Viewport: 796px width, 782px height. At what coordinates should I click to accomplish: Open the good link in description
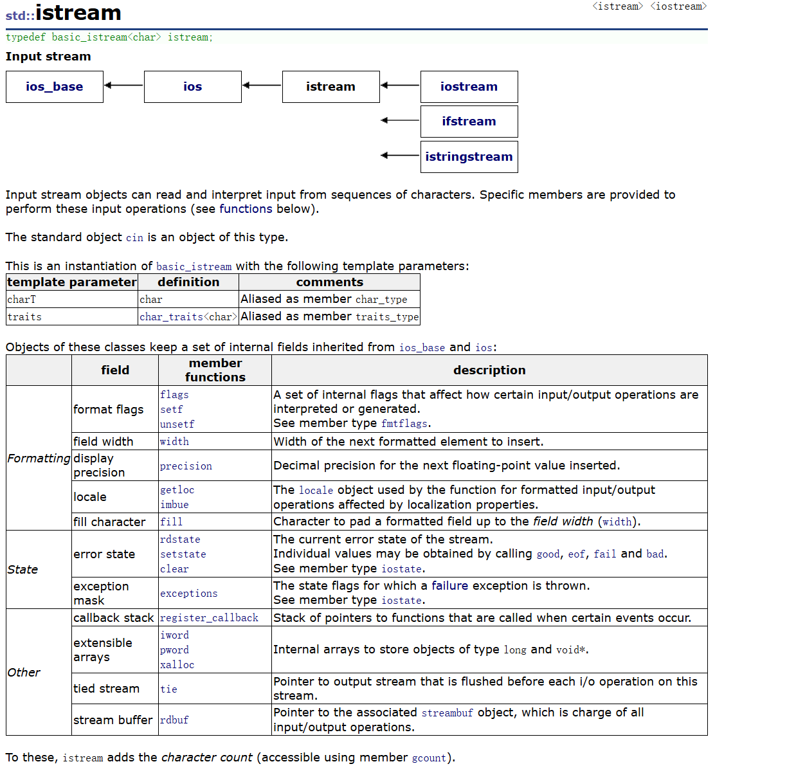[548, 554]
